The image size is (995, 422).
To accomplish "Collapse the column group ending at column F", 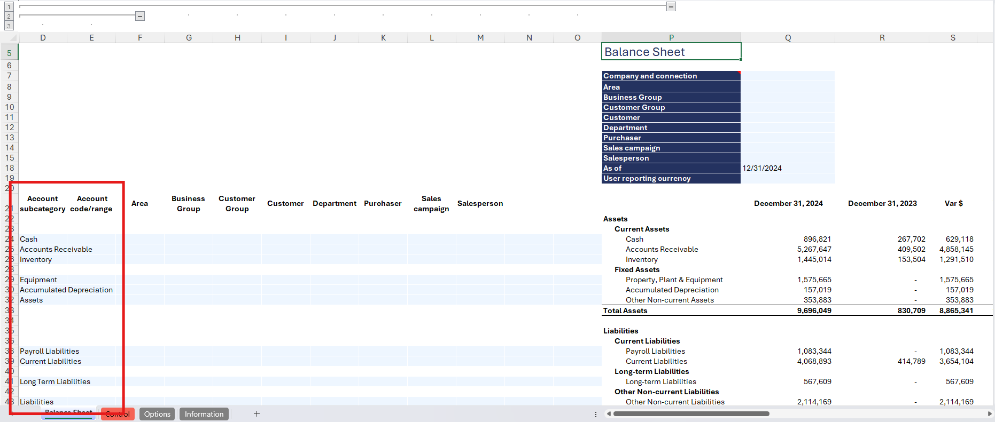I will 139,16.
